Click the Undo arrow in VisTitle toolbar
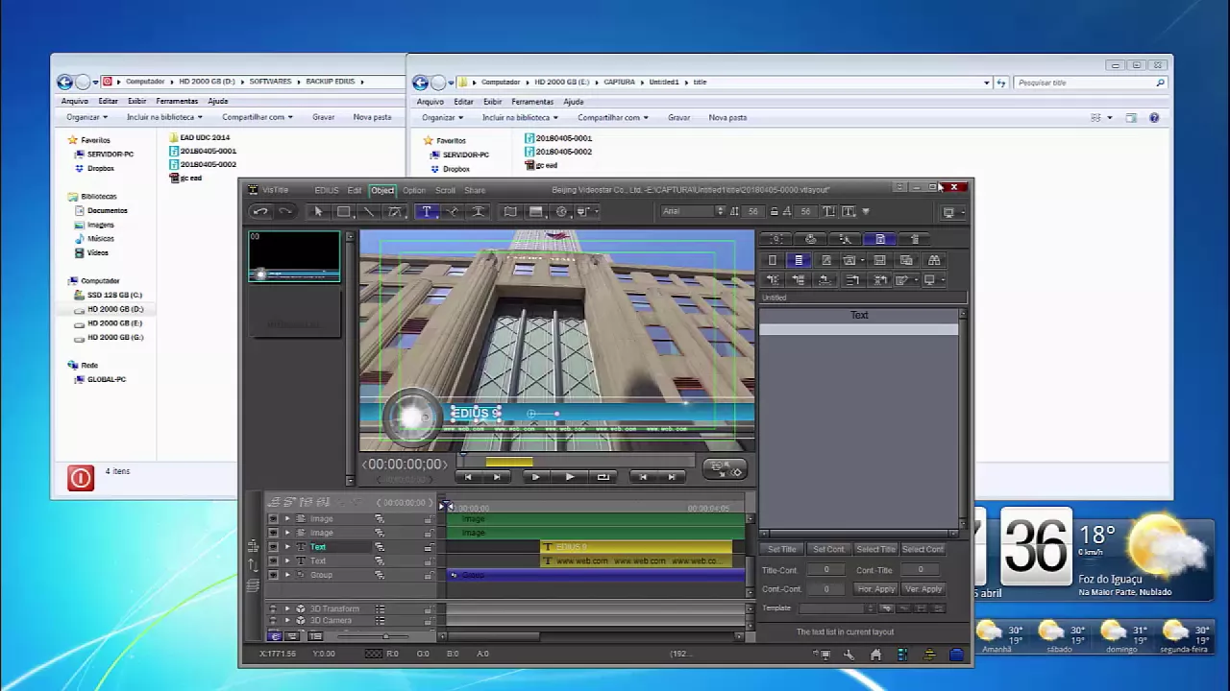Viewport: 1230px width, 691px height. (x=259, y=211)
